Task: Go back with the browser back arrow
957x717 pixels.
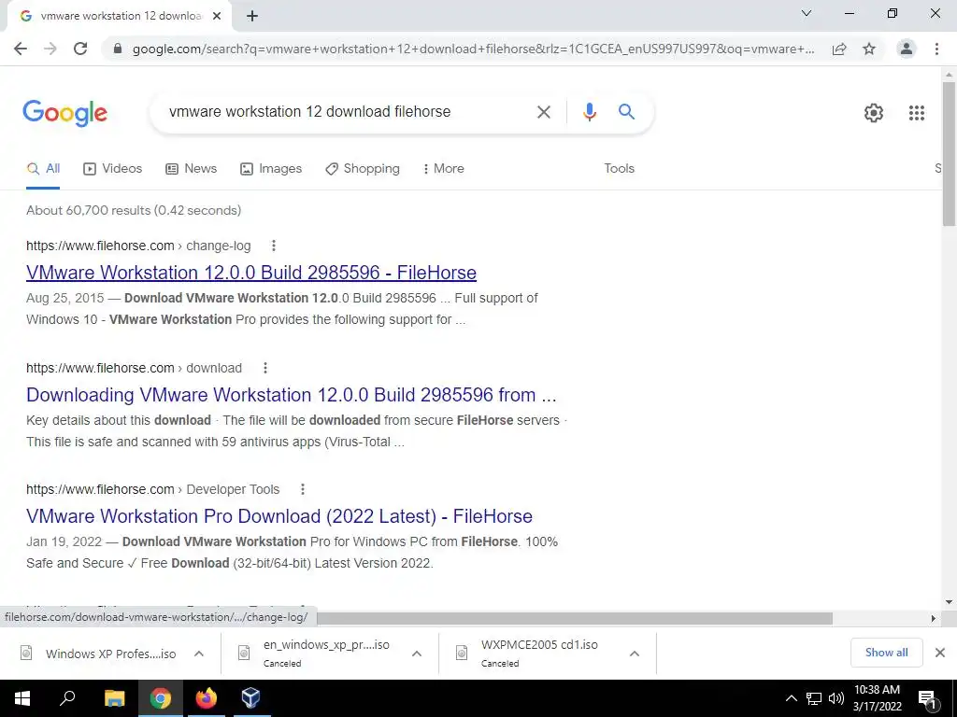Action: click(x=21, y=49)
